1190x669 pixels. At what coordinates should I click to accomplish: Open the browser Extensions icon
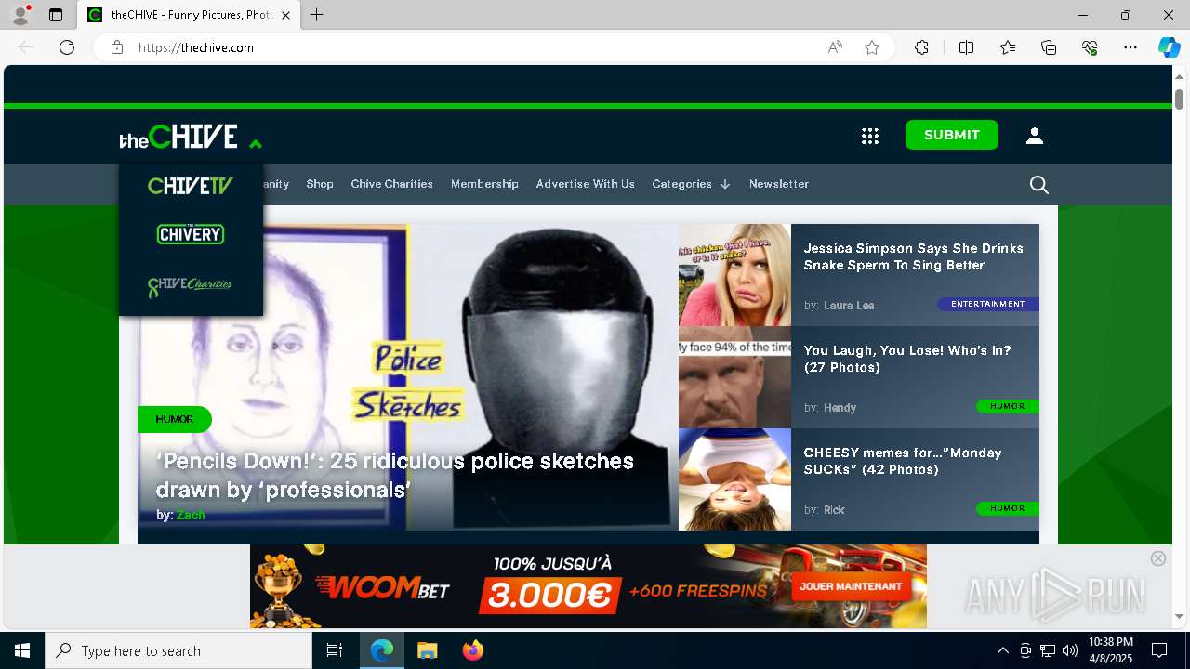pyautogui.click(x=921, y=47)
